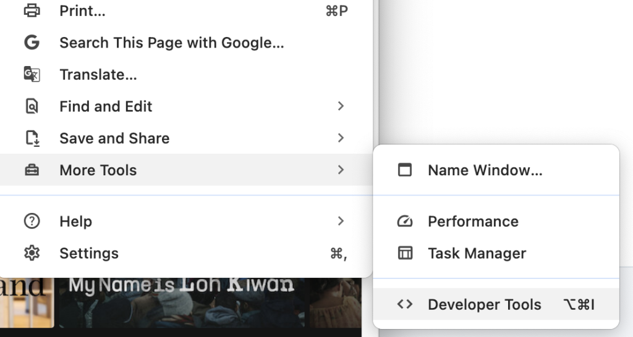Open Developer Tools from submenu
Viewport: 633px width, 337px height.
(x=496, y=304)
